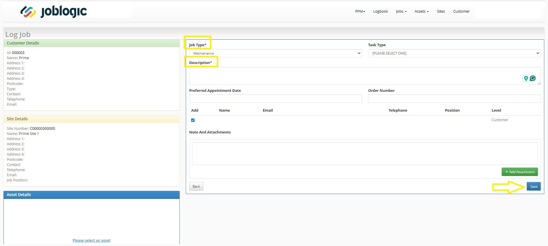This screenshot has width=548, height=246.
Task: Click the Level value 'Customer'
Action: pyautogui.click(x=500, y=120)
